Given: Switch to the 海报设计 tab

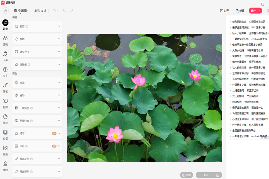Looking at the screenshot, I should [x=40, y=11].
